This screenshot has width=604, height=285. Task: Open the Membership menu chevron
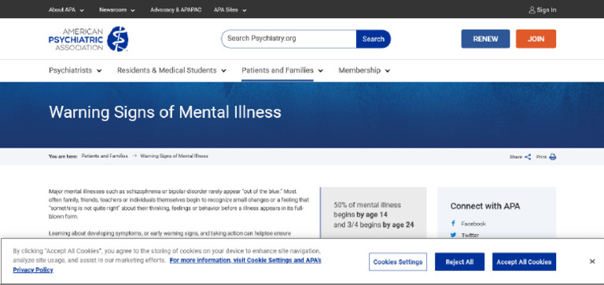[387, 71]
